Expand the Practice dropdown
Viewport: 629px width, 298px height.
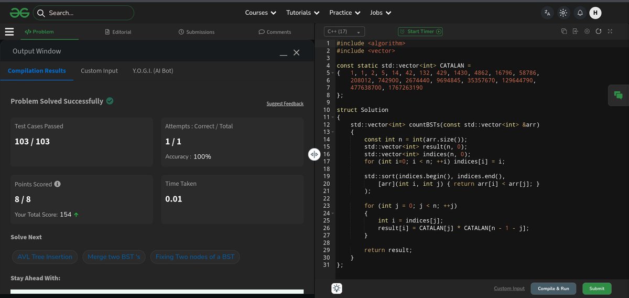[345, 13]
